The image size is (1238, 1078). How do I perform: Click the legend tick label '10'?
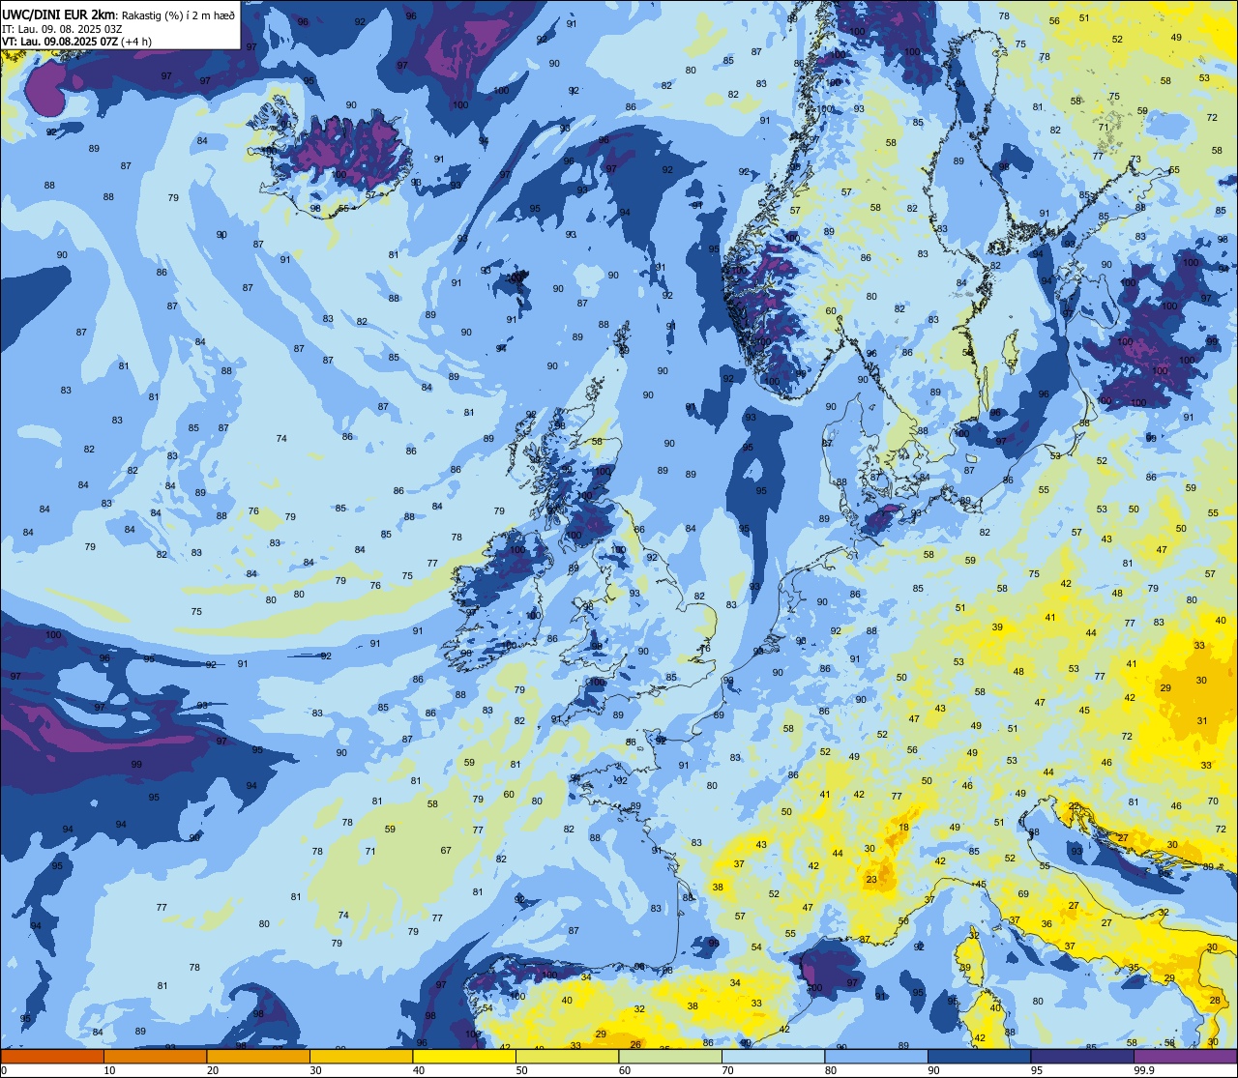pos(109,1070)
